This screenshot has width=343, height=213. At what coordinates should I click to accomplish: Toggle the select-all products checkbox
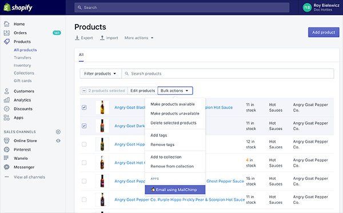point(84,91)
